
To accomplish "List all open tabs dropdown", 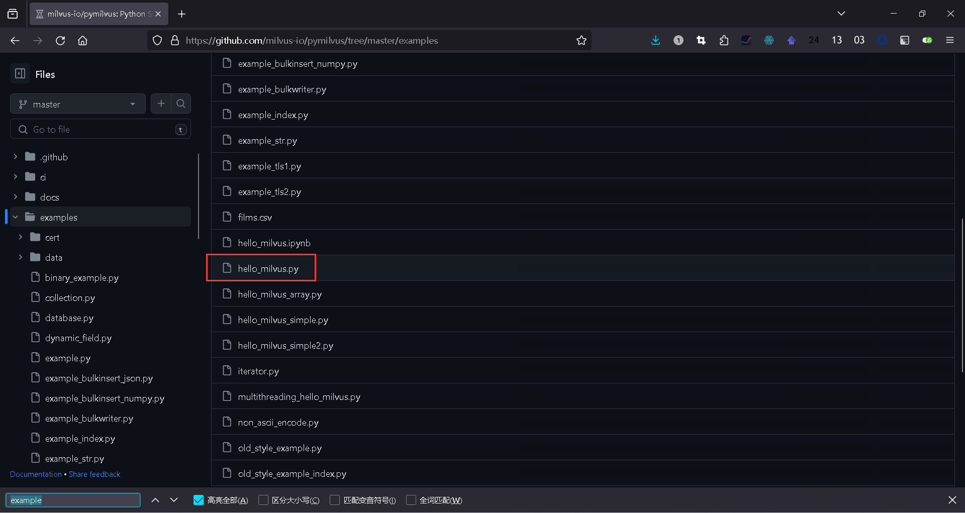I will click(841, 14).
